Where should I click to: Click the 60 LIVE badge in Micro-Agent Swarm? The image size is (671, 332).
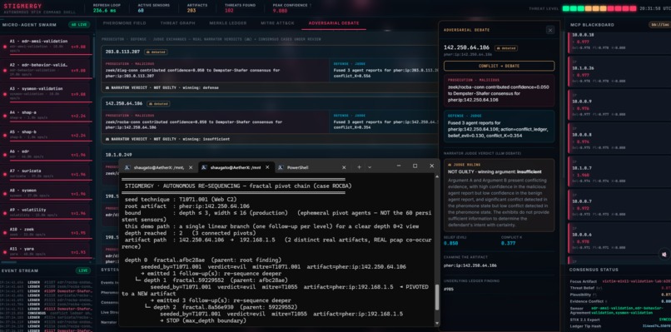tap(79, 25)
